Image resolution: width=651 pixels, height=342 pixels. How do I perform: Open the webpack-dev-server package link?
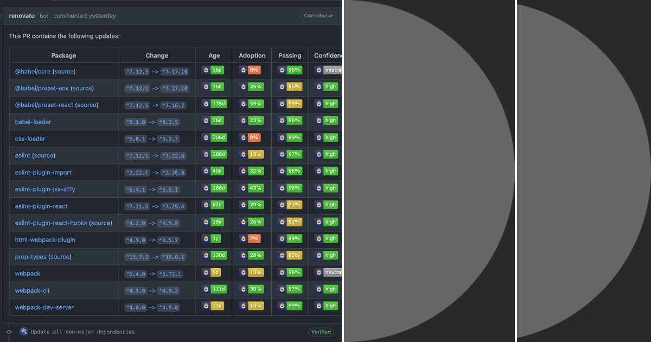(x=44, y=307)
